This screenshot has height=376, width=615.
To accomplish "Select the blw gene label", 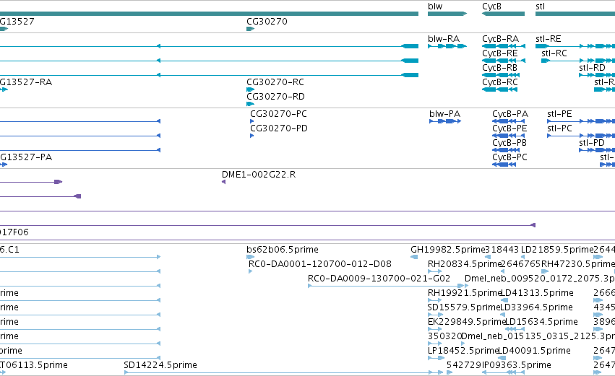I will click(x=435, y=6).
